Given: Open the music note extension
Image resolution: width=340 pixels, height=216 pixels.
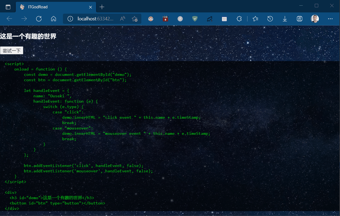Looking at the screenshot, I should pos(180,19).
